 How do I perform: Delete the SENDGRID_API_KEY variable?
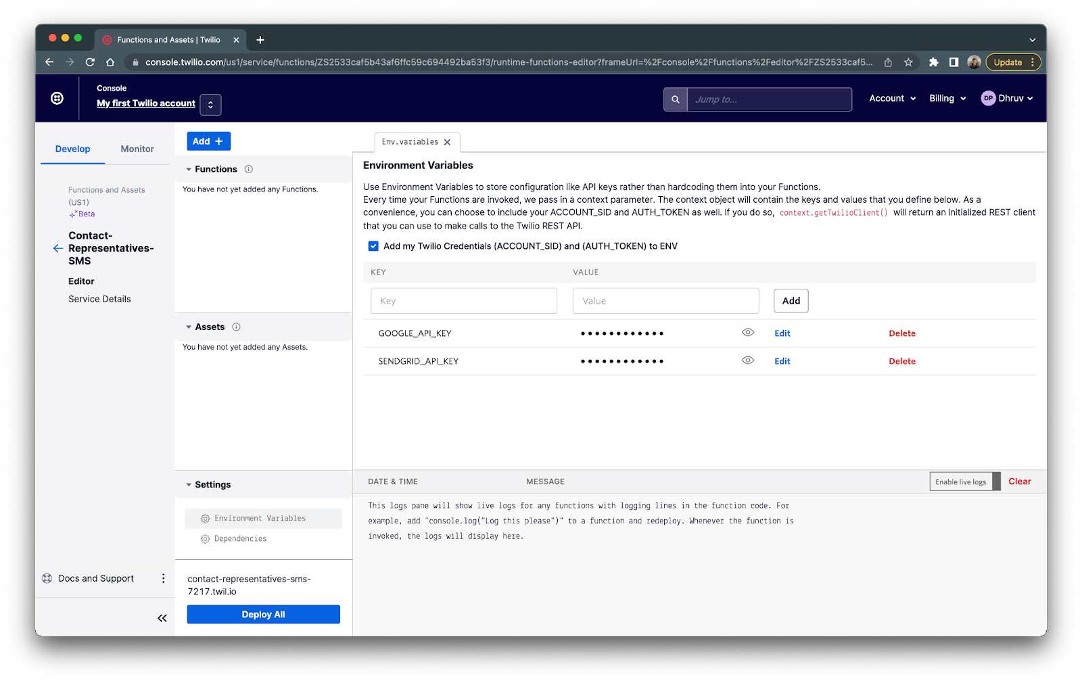(x=902, y=361)
